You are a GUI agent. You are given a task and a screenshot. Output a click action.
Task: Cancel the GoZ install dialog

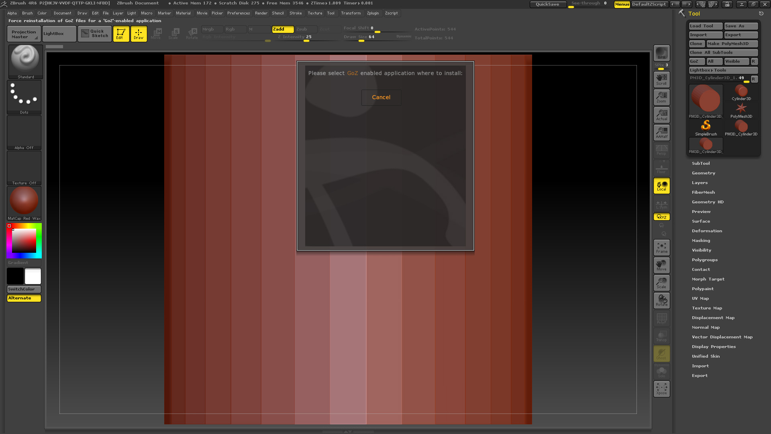(x=381, y=97)
